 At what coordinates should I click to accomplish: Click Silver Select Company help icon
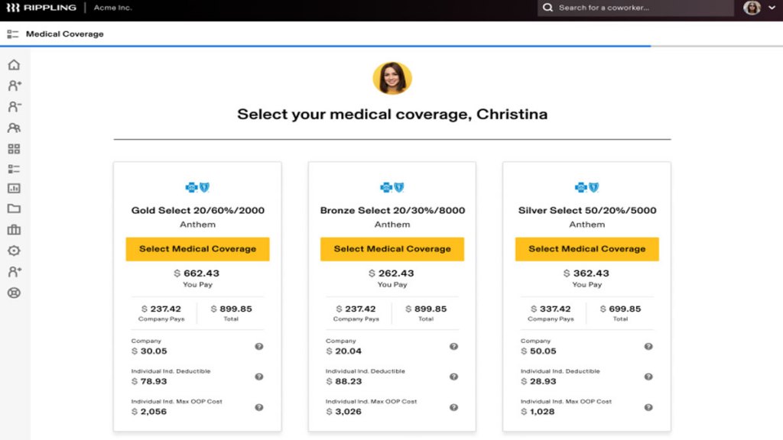648,346
